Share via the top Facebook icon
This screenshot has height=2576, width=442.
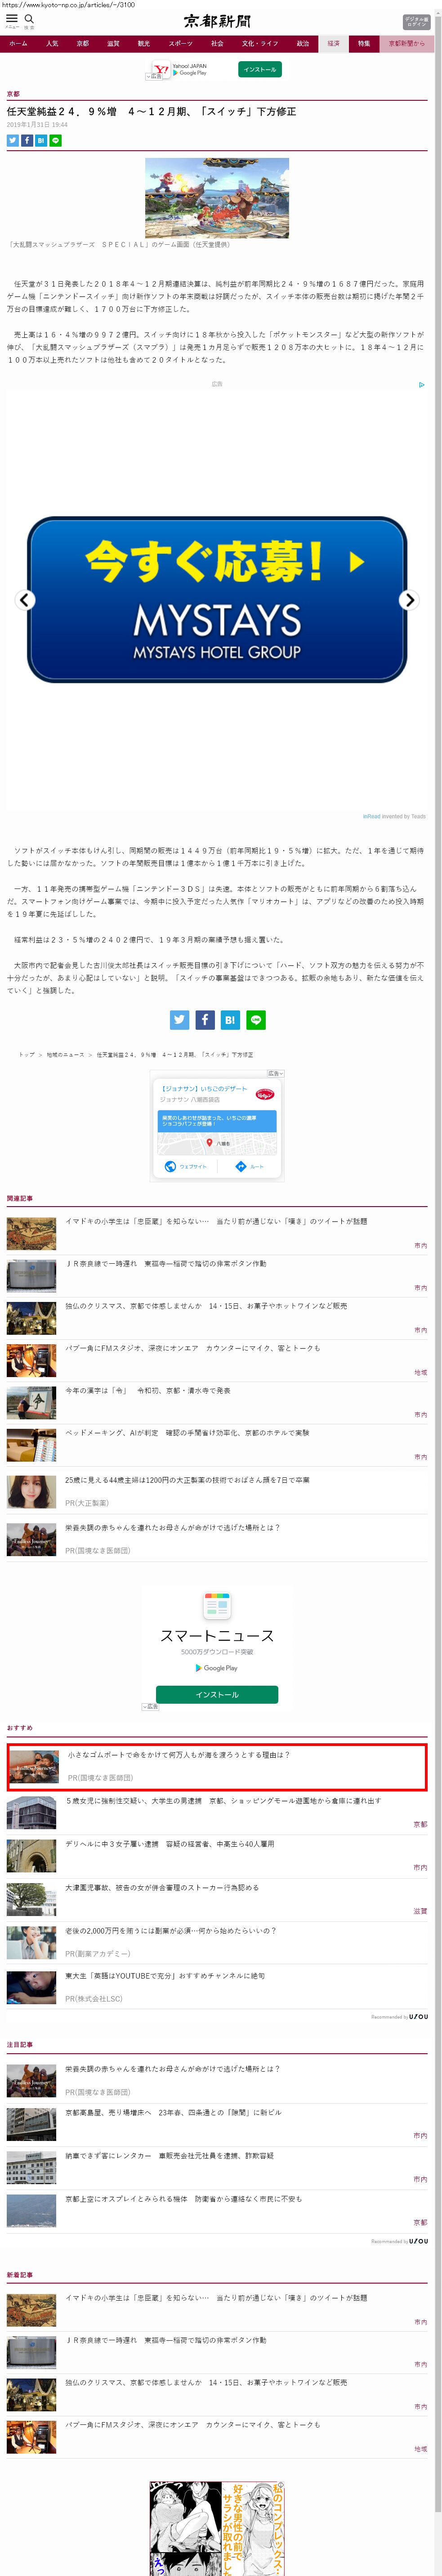pyautogui.click(x=27, y=140)
